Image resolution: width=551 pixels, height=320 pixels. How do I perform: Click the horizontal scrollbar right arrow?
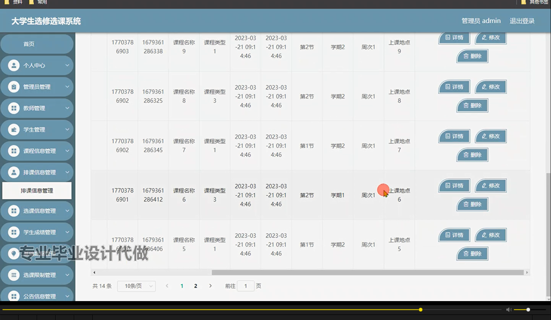527,272
